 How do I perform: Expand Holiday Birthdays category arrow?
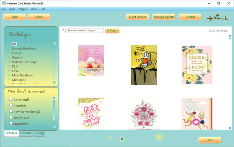click(9, 62)
